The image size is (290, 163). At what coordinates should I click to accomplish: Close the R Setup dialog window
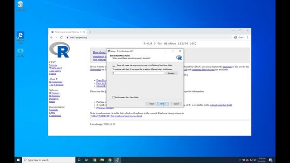180,51
